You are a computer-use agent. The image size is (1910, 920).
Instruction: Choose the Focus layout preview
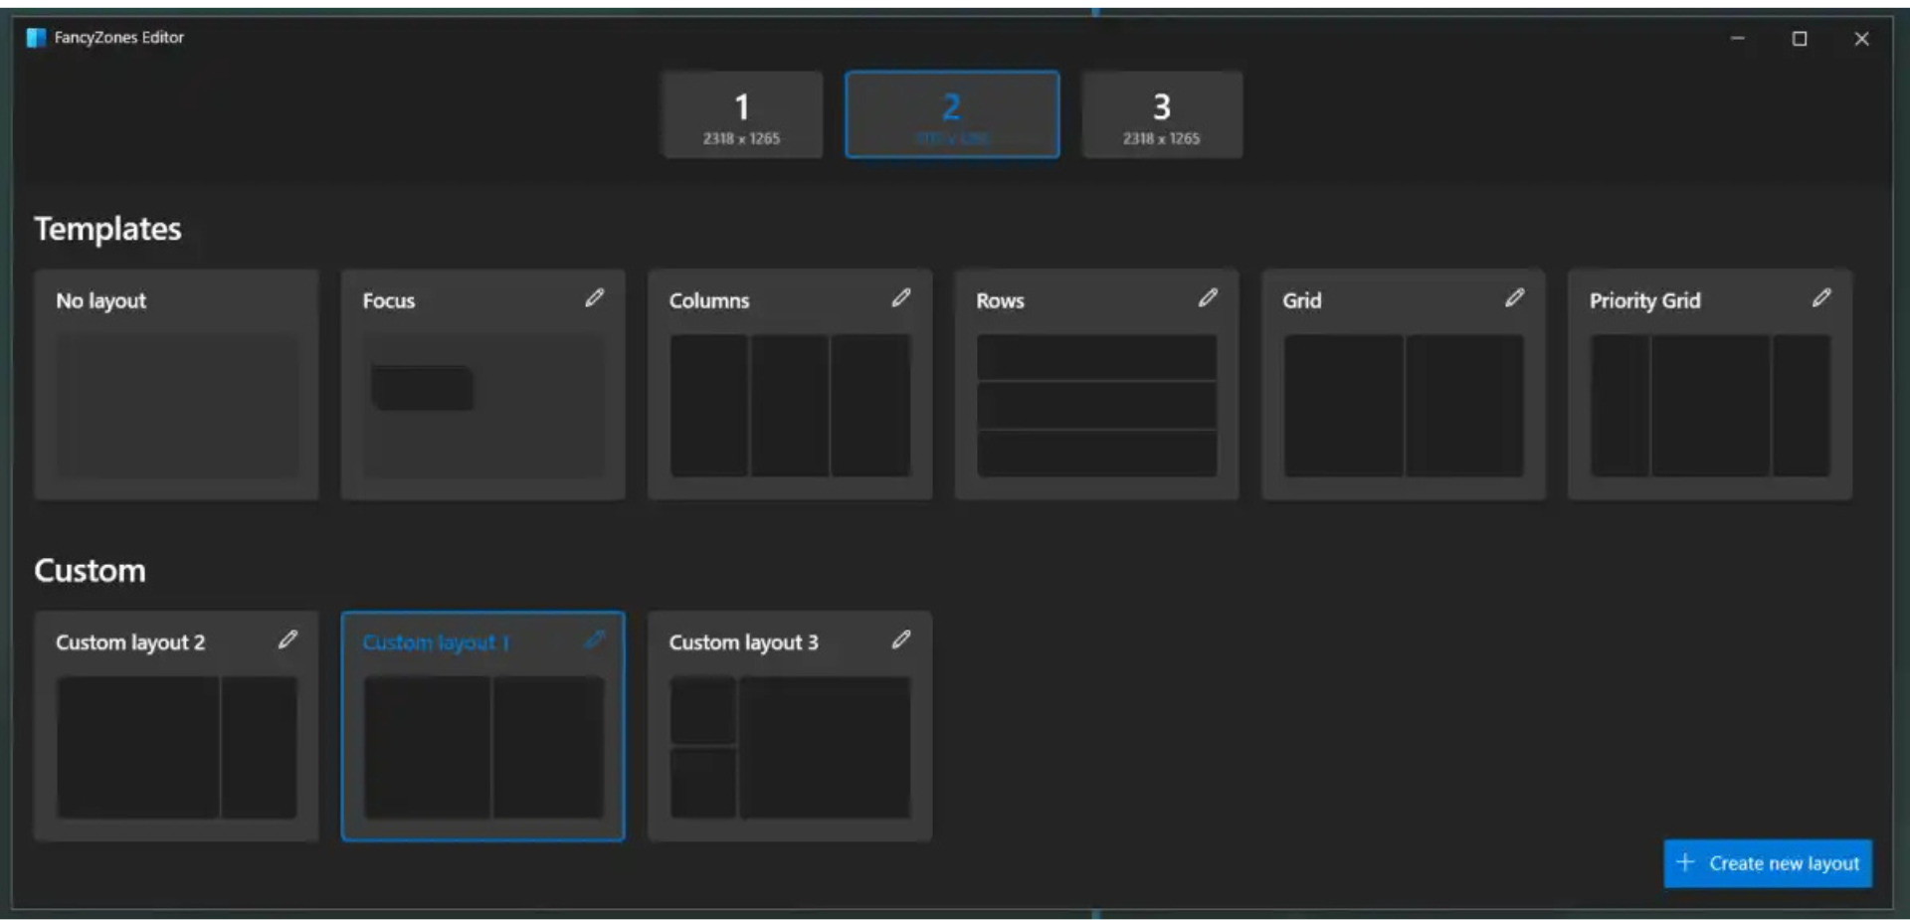point(483,406)
